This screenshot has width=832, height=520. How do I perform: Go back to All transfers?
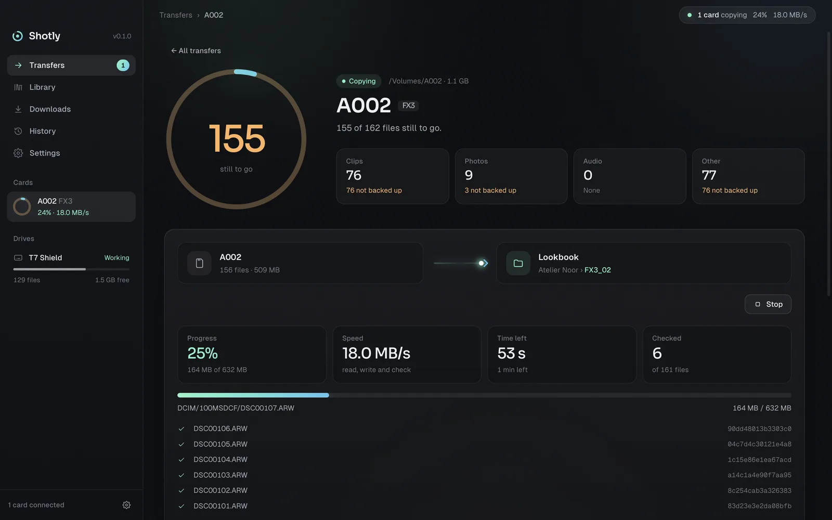click(196, 51)
